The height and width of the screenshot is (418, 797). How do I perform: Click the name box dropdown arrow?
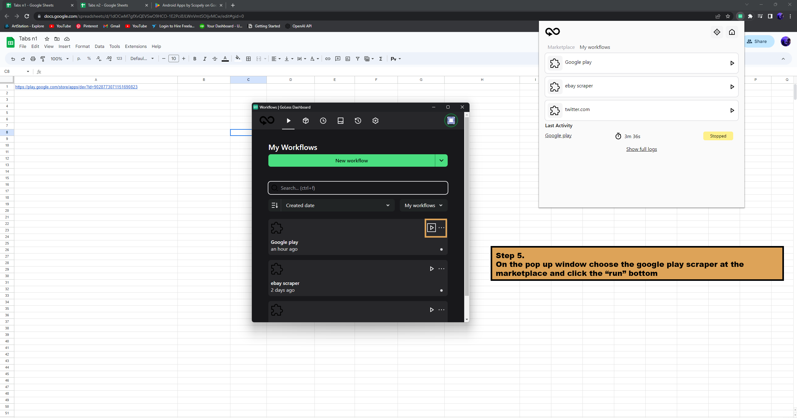[x=28, y=72]
